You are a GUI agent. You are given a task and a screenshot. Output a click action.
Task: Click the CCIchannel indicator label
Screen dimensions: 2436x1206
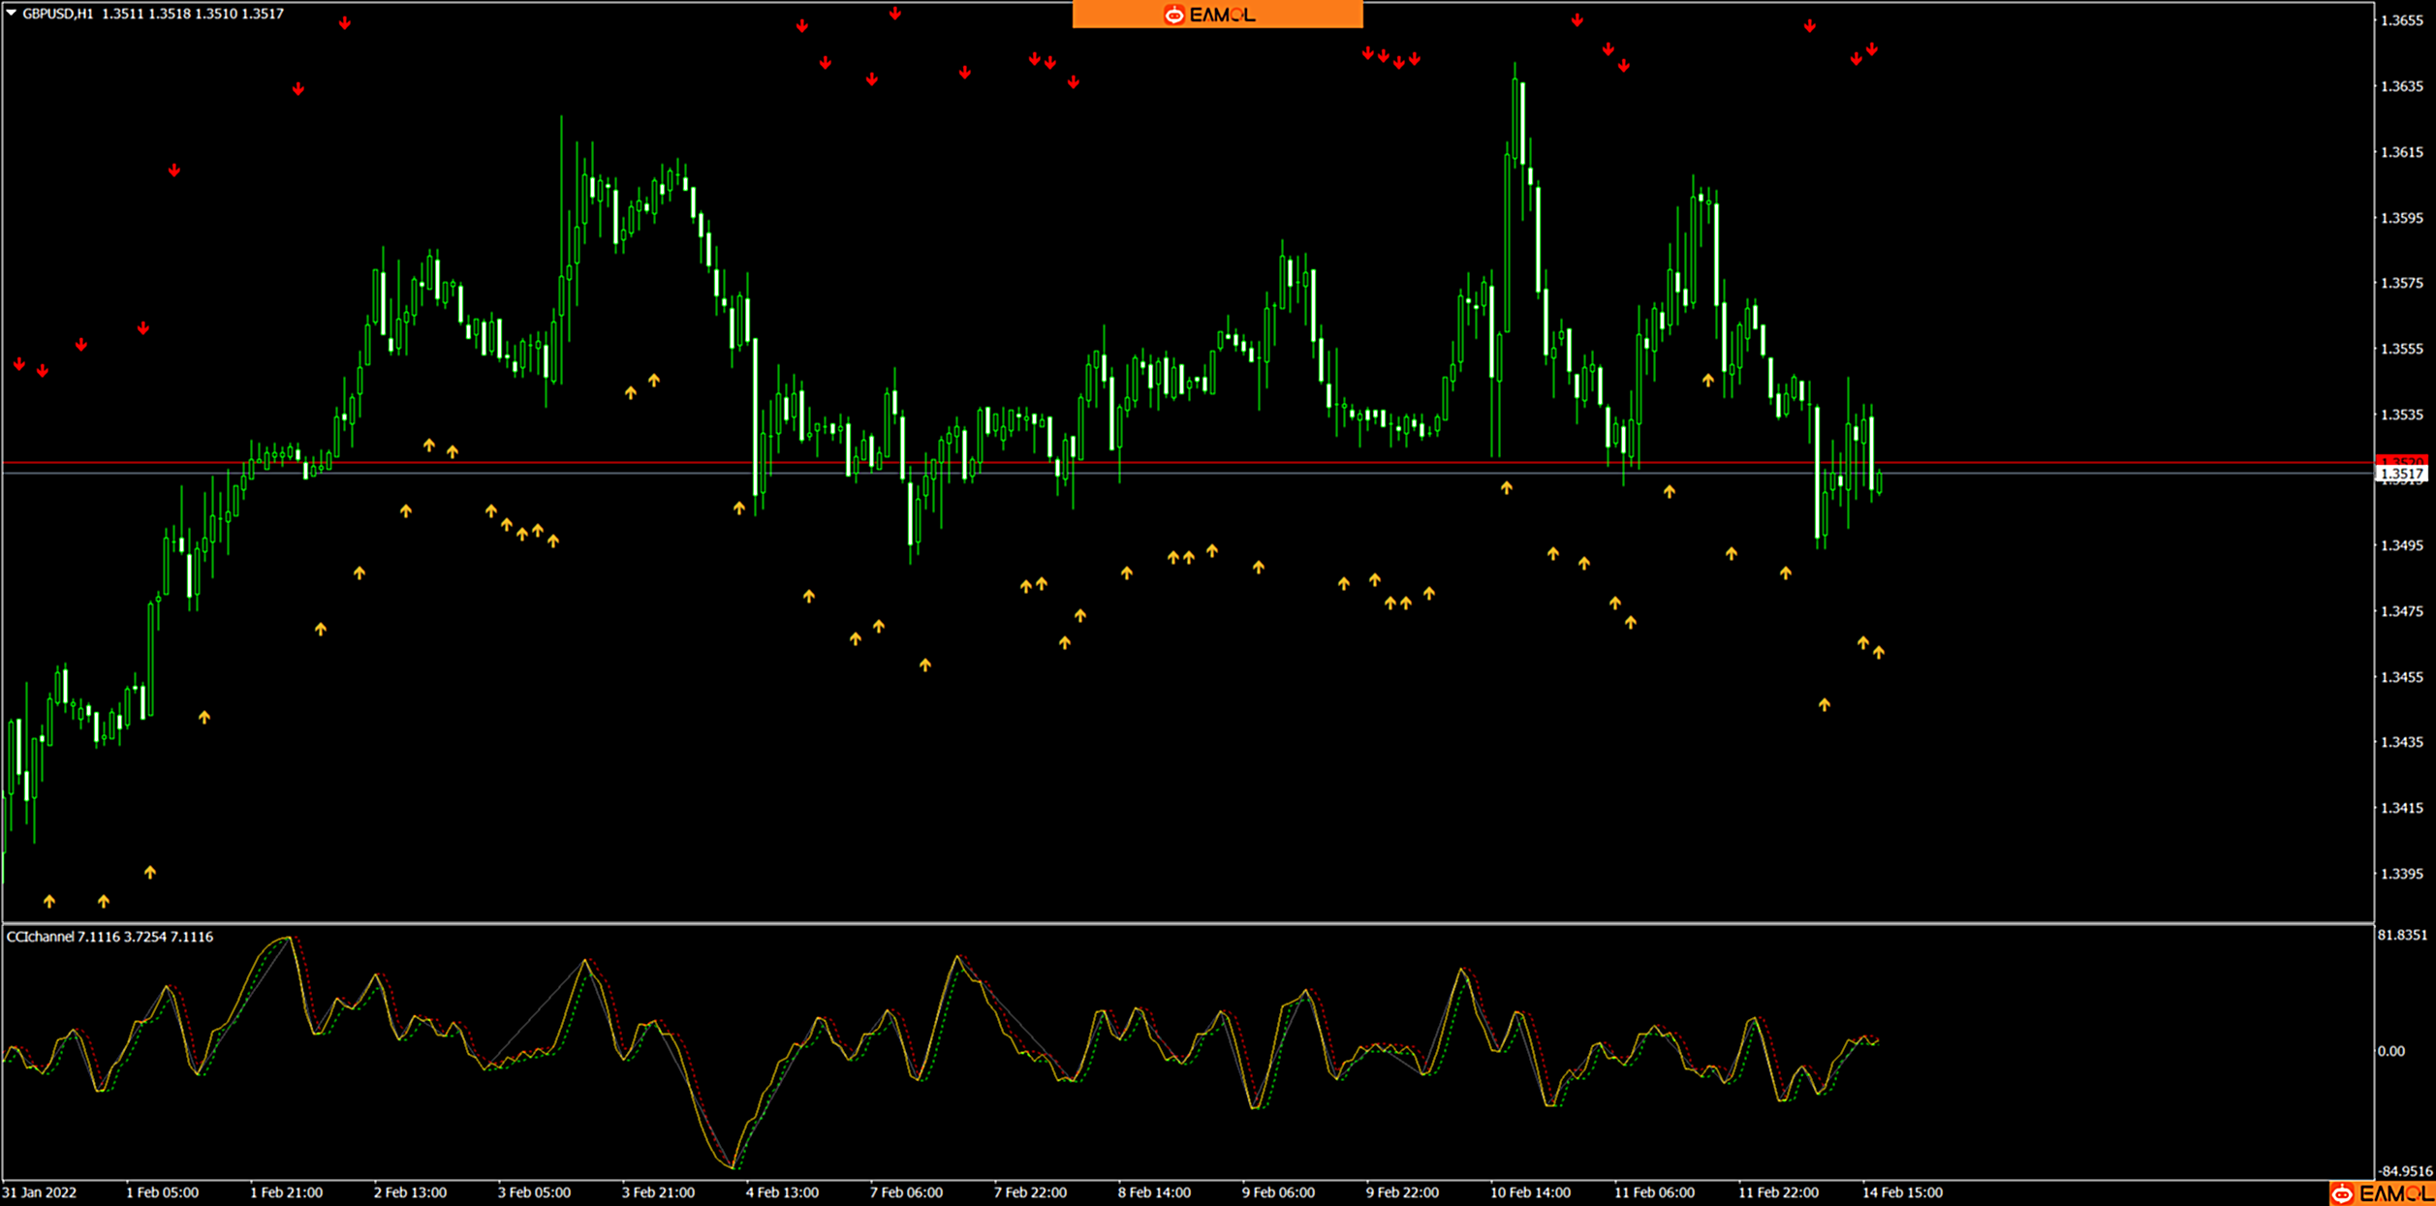41,937
